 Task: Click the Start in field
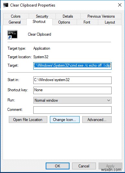click(x=72, y=80)
